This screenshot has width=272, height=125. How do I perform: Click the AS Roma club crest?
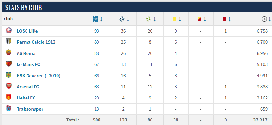click(x=9, y=53)
